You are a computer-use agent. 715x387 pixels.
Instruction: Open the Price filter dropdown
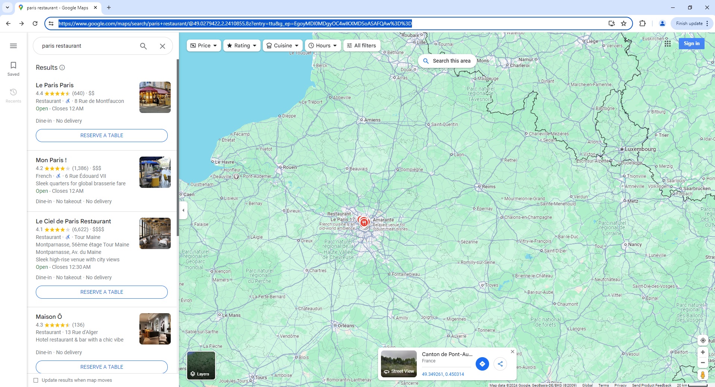coord(203,45)
